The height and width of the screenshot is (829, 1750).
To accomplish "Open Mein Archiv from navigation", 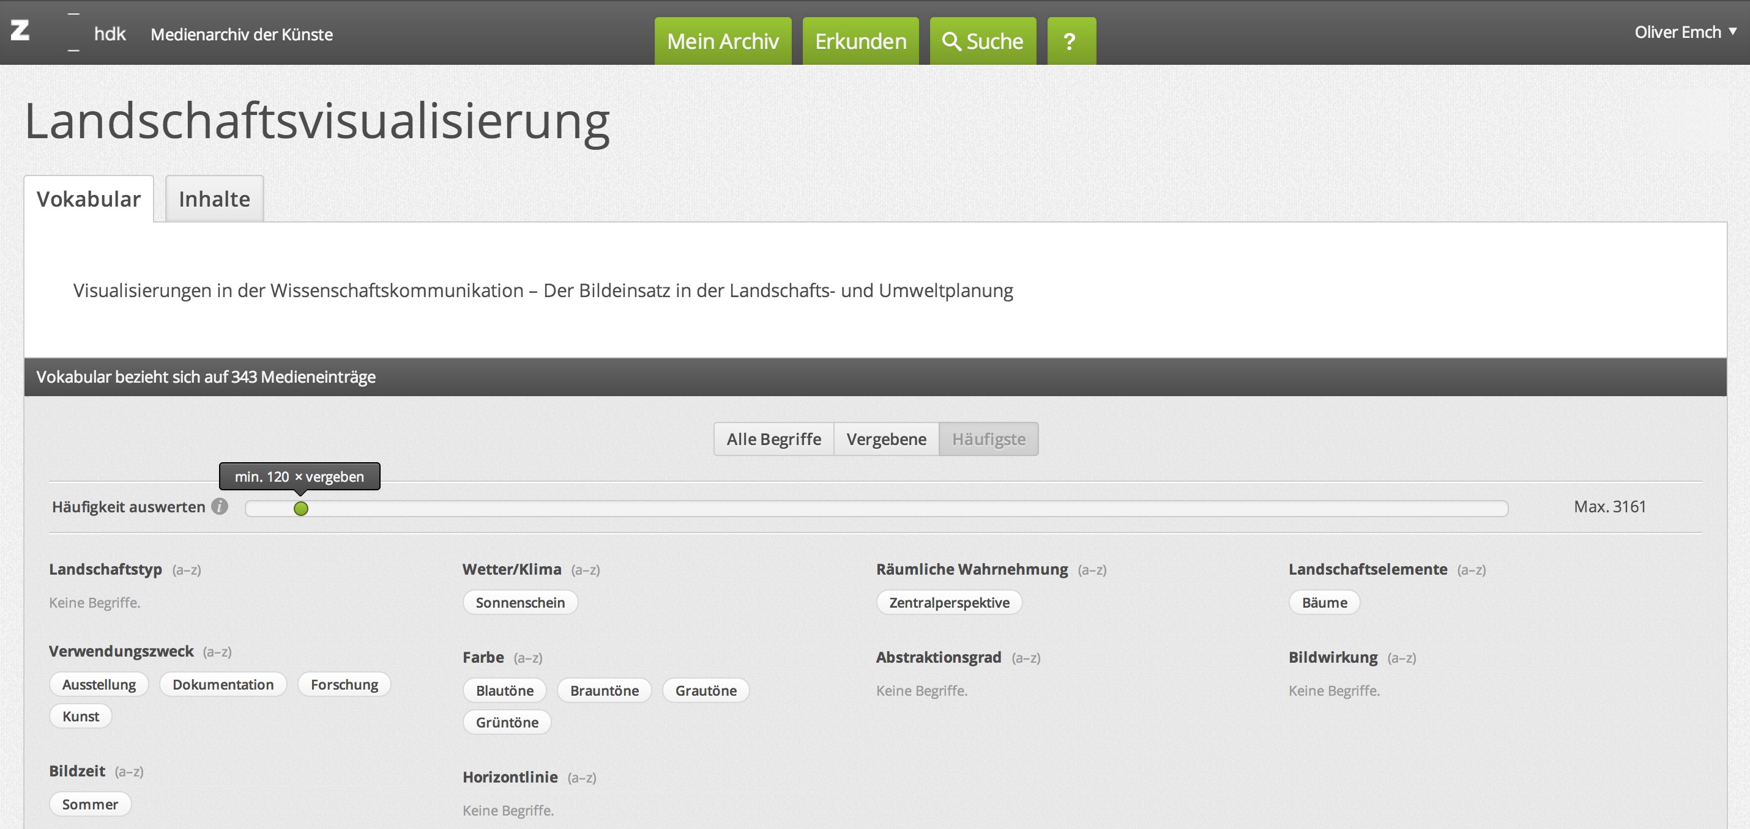I will [722, 42].
